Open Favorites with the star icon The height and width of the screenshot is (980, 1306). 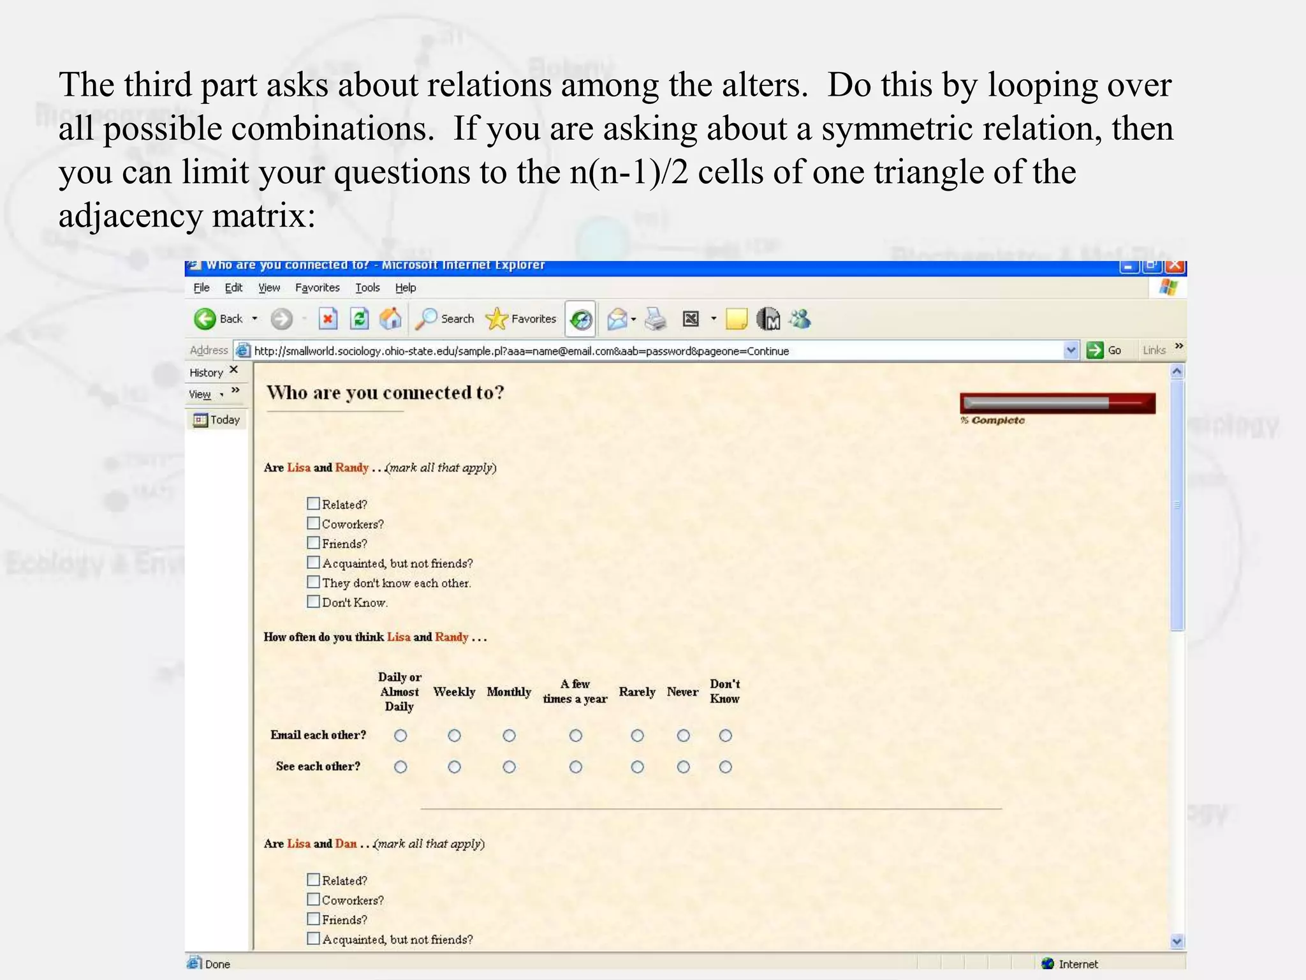click(521, 318)
